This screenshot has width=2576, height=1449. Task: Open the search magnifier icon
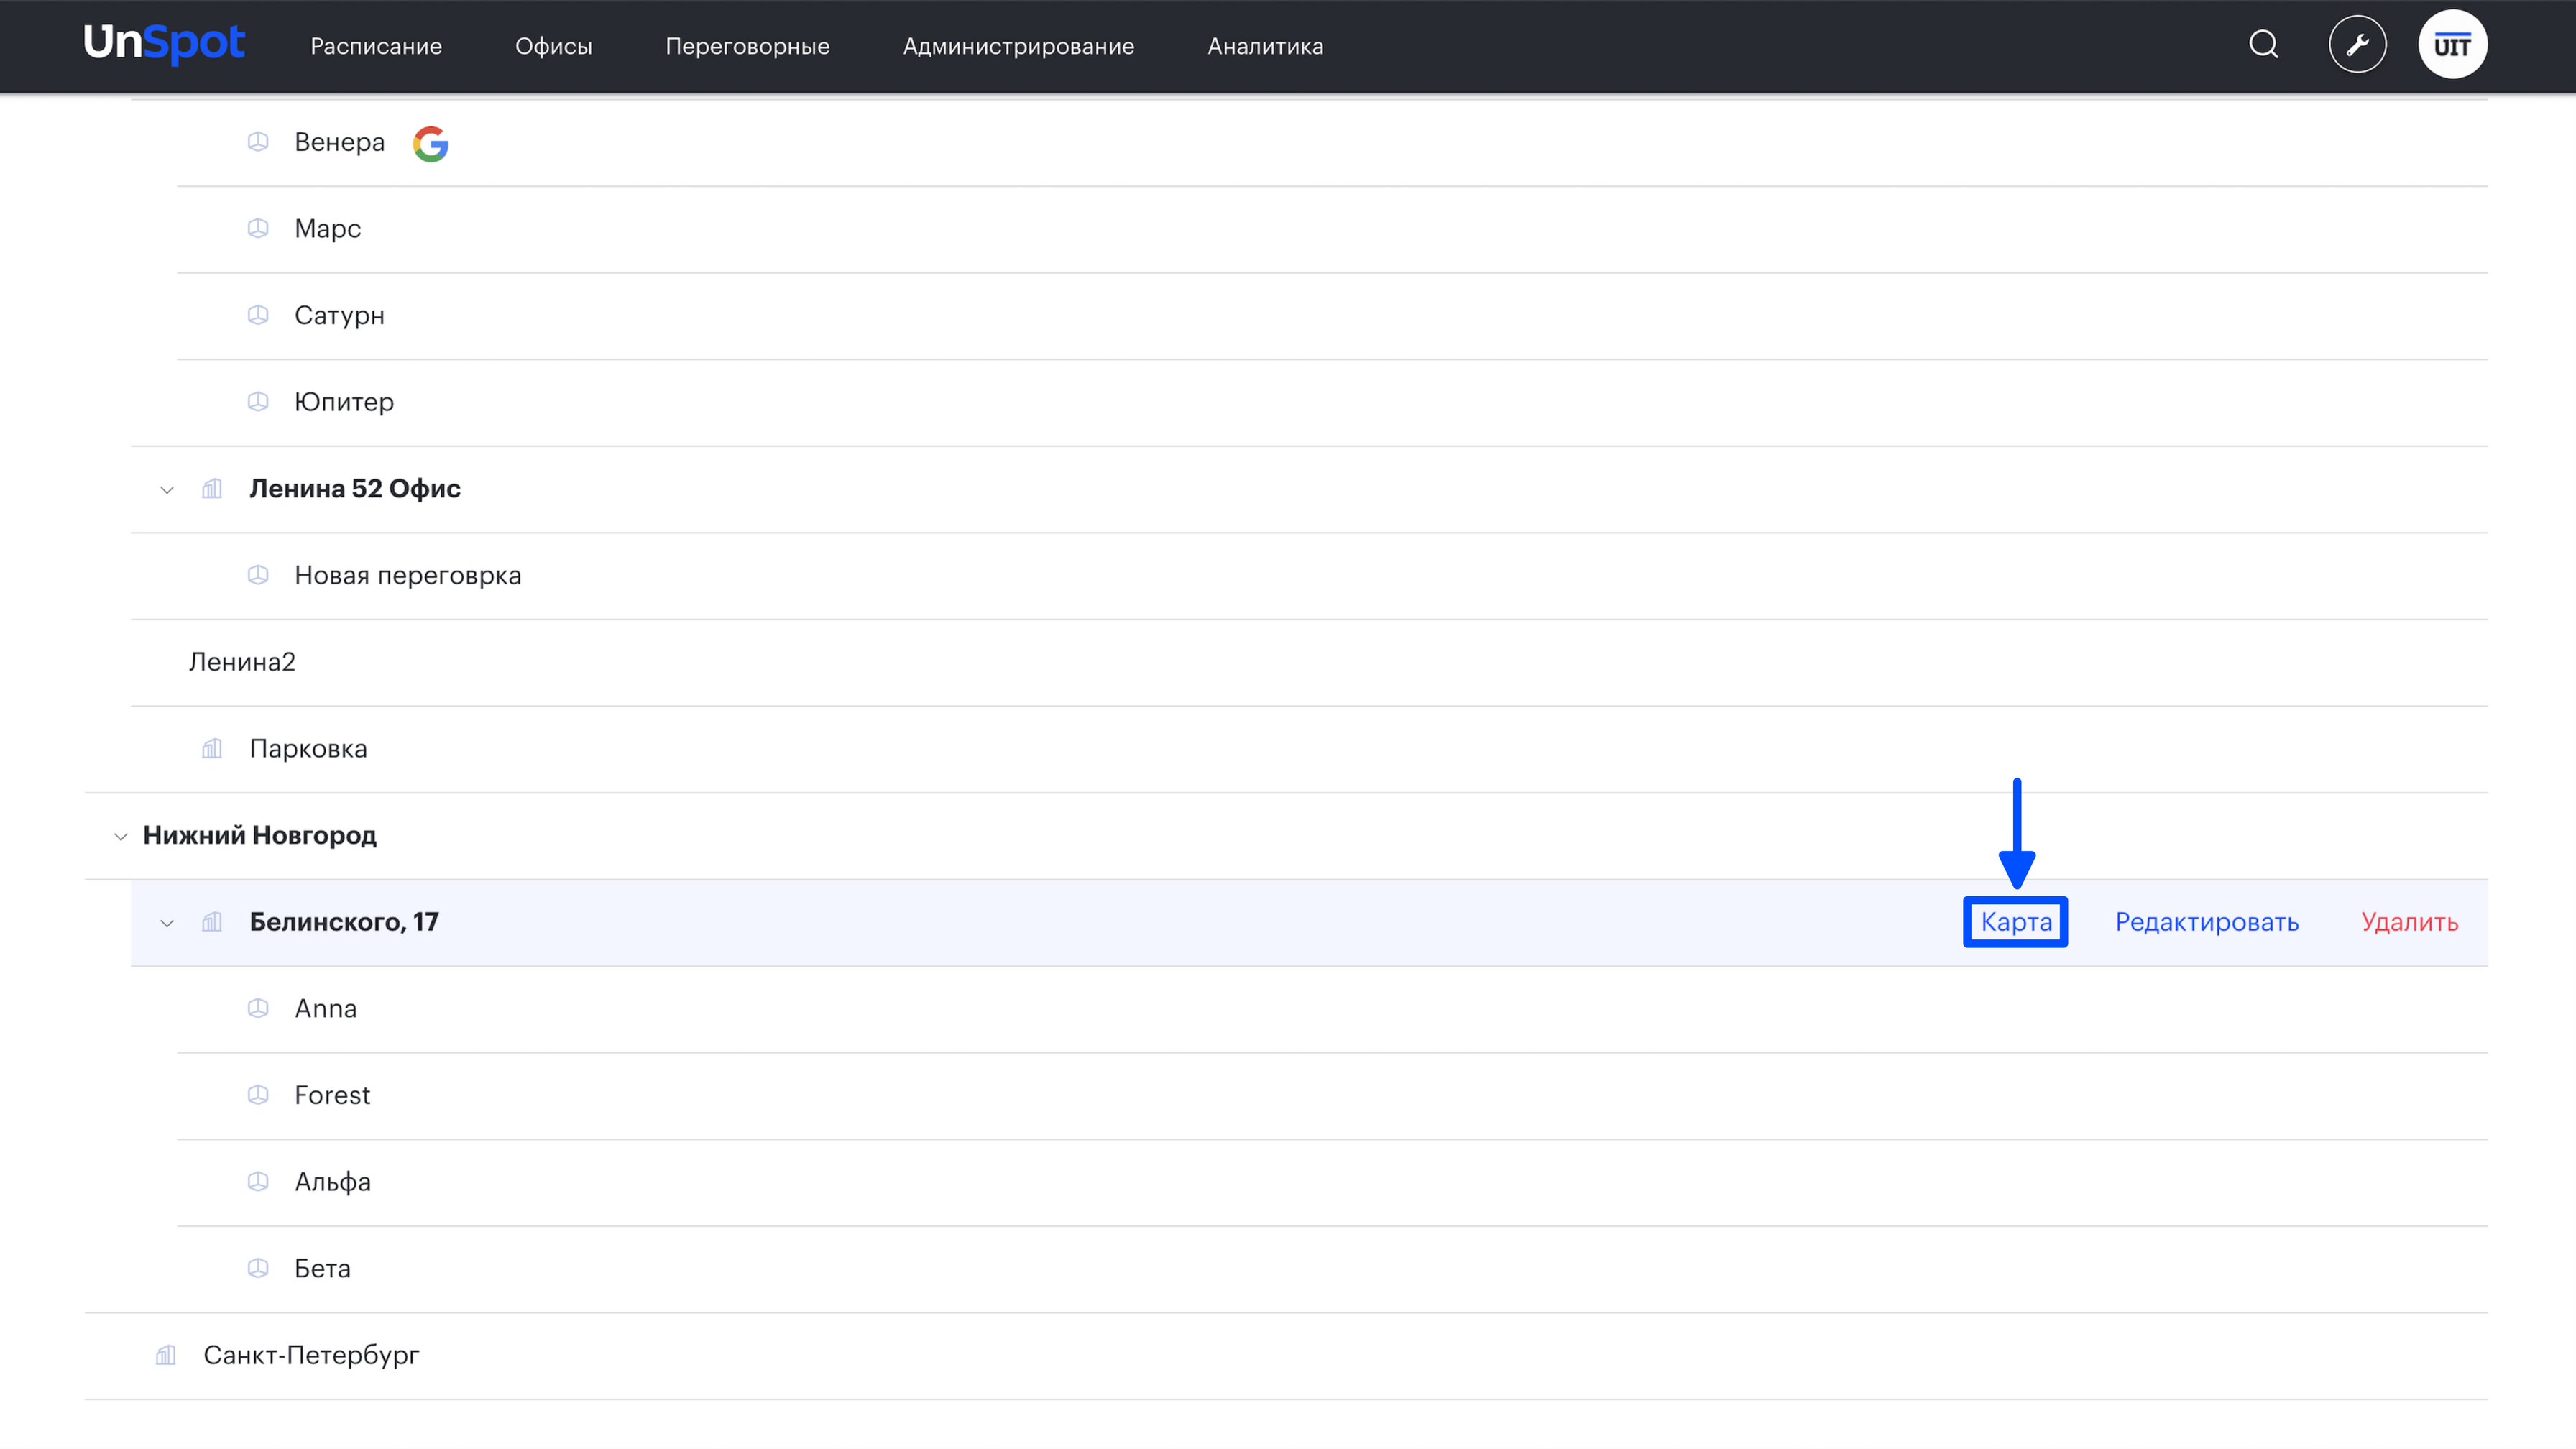[2264, 45]
